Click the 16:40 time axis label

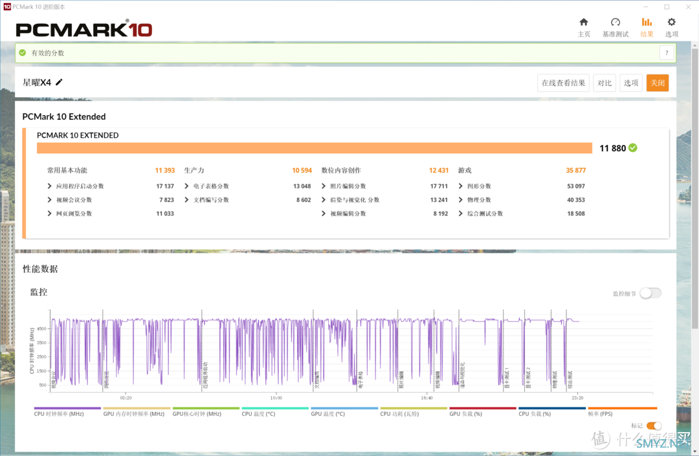pos(427,398)
